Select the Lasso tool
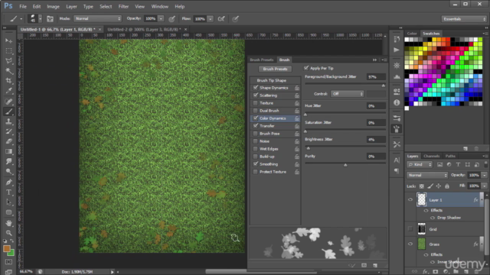Viewport: 490px width, 275px height. click(x=8, y=61)
